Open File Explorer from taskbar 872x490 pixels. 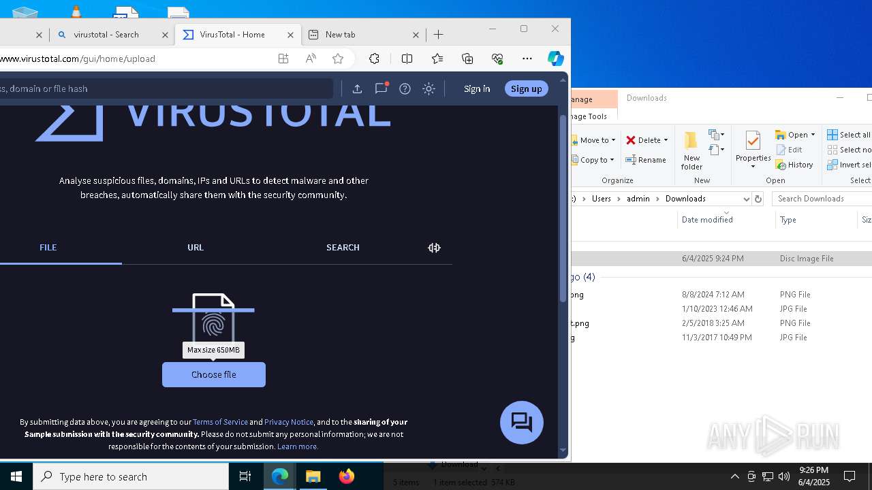tap(313, 476)
